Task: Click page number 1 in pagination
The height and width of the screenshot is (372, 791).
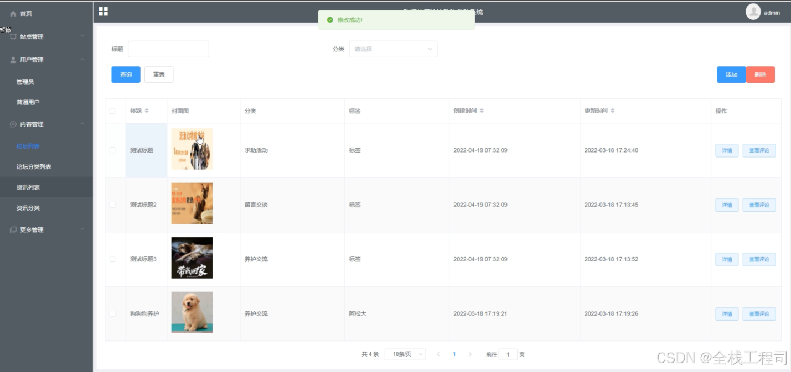Action: tap(454, 354)
